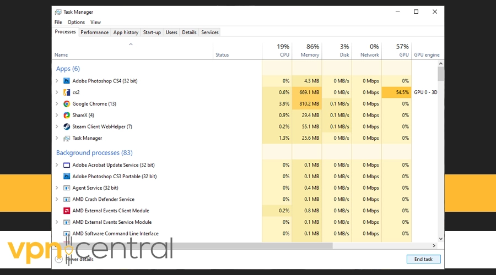
Task: Click the ShareX process icon
Action: pyautogui.click(x=67, y=116)
